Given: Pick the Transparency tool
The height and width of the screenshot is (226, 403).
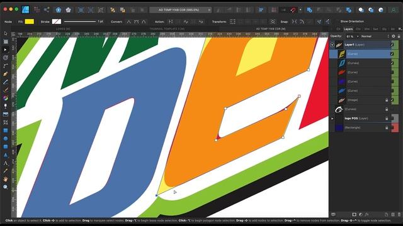Looking at the screenshot, I should point(6,106).
